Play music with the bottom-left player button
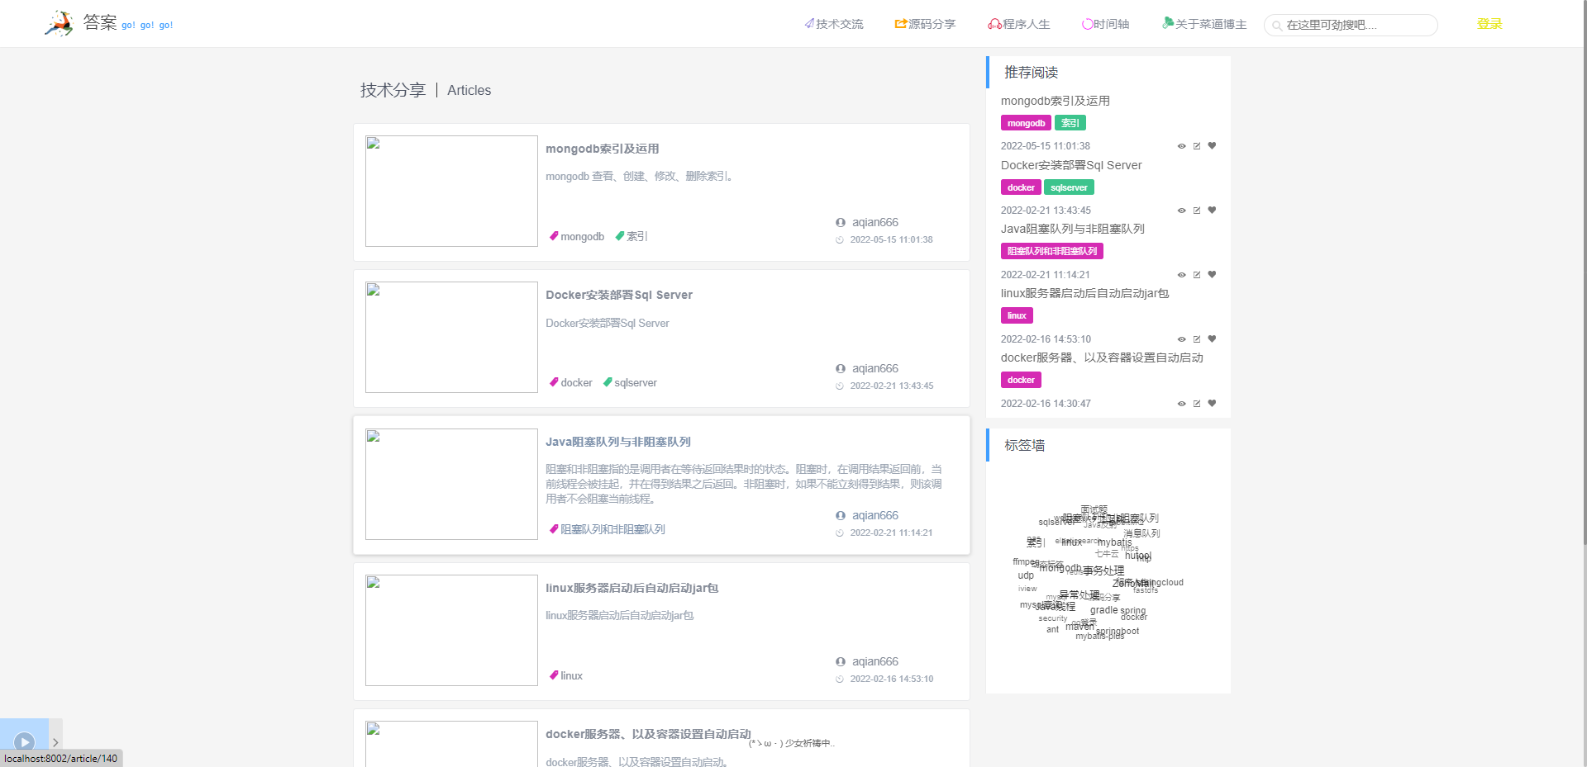This screenshot has height=767, width=1587. [25, 741]
